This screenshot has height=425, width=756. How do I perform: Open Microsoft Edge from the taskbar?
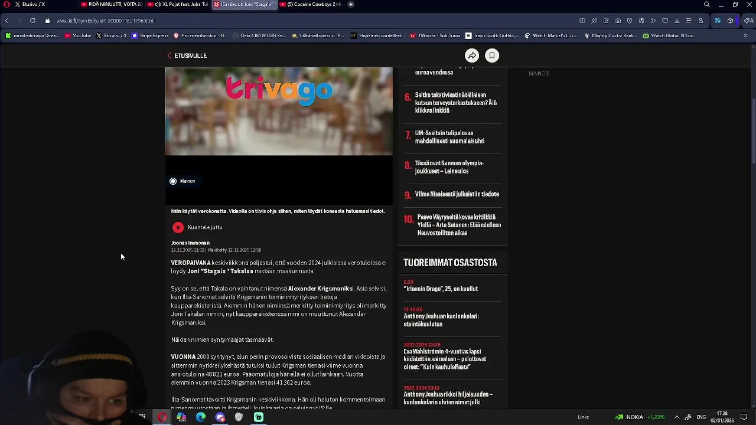(x=201, y=417)
